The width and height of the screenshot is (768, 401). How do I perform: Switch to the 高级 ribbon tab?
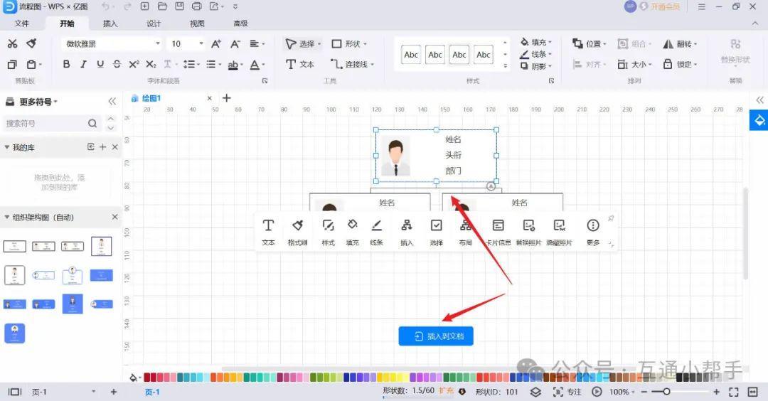click(240, 23)
